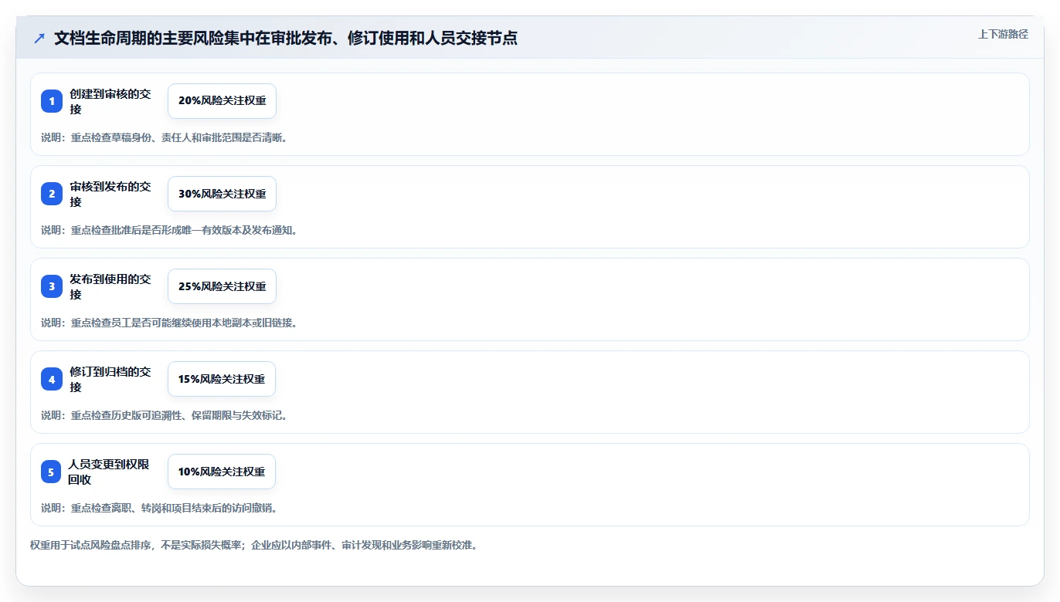The image size is (1060, 602).
Task: Click the 审核到发布的交接 step title
Action: pos(110,194)
